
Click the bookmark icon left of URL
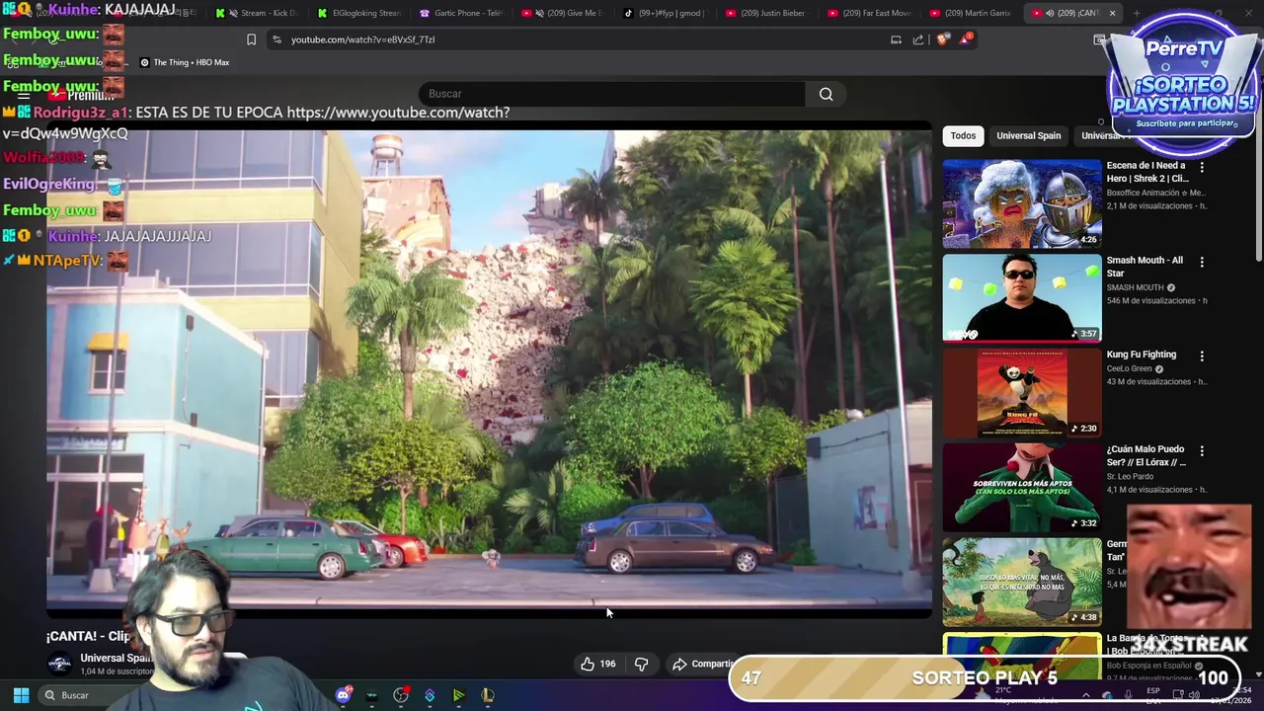coord(251,39)
